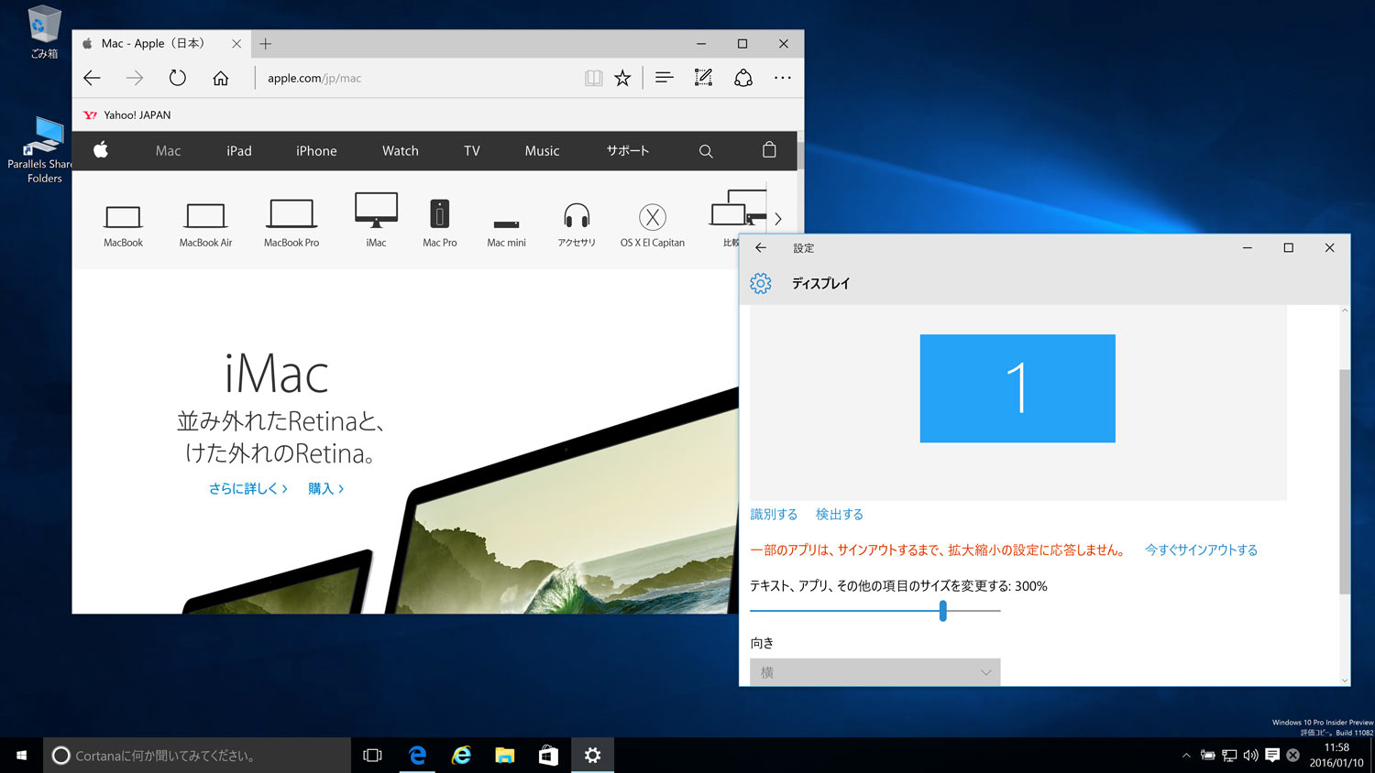Open the Action Center icon

(x=1272, y=756)
